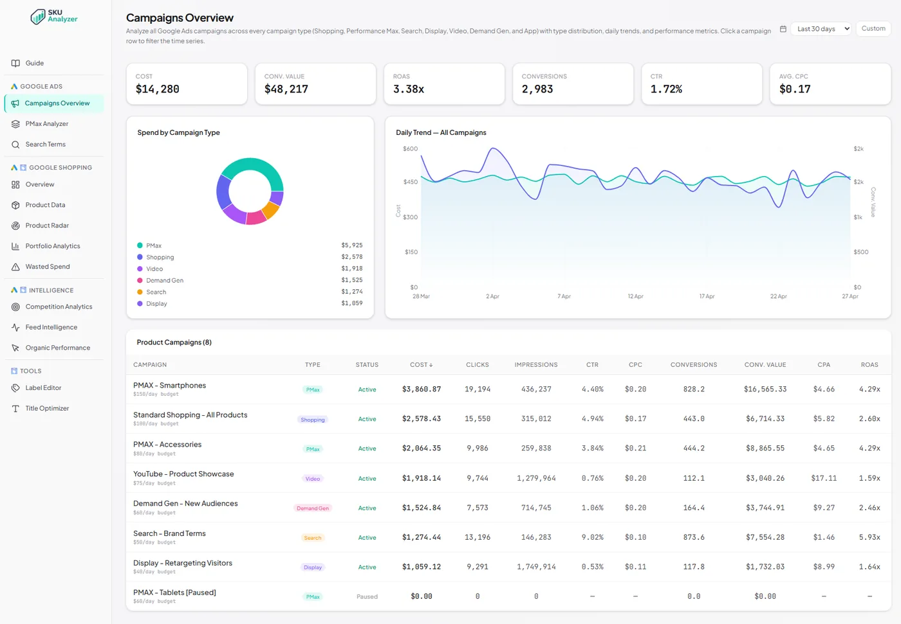The height and width of the screenshot is (624, 901).
Task: Click the Label Editor tag icon
Action: point(15,388)
